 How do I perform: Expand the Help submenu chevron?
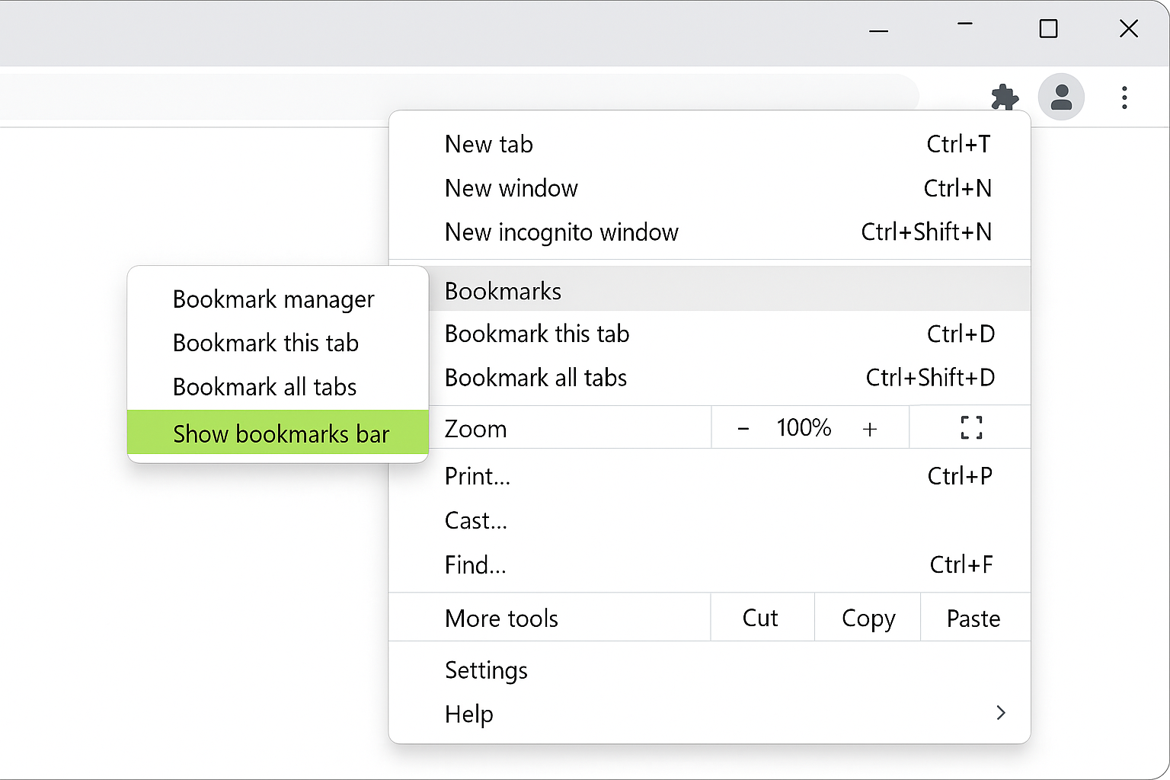click(1000, 713)
